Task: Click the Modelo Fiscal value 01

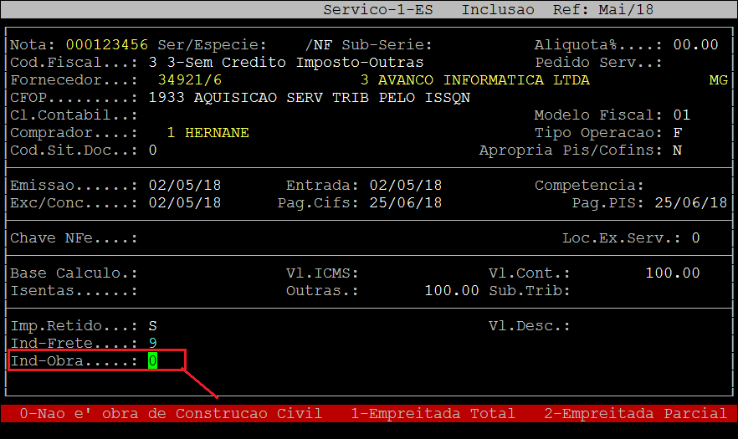Action: tap(681, 115)
